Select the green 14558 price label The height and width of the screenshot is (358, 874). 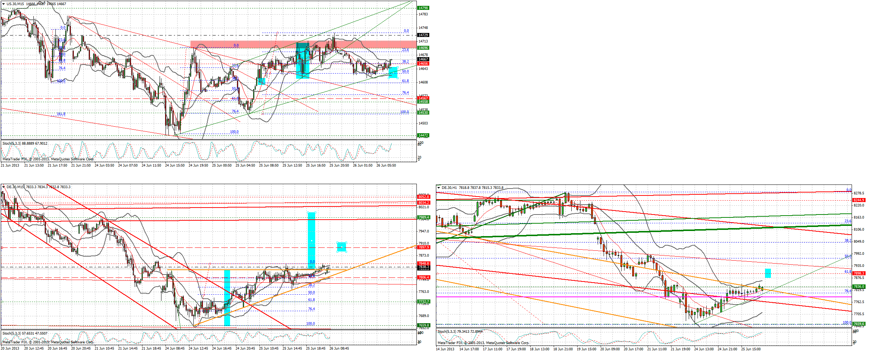pos(423,102)
